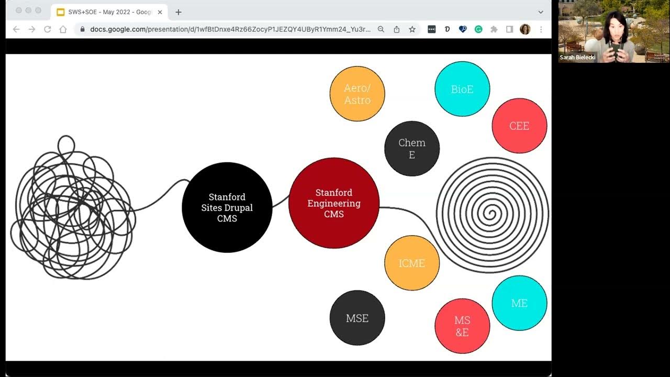
Task: Open the Grammarly extension icon
Action: (478, 29)
